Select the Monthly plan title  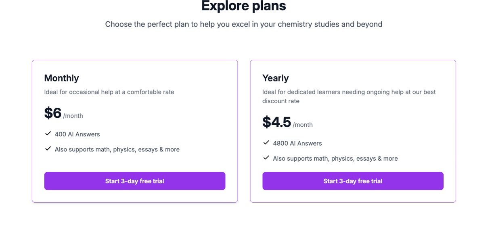(61, 78)
